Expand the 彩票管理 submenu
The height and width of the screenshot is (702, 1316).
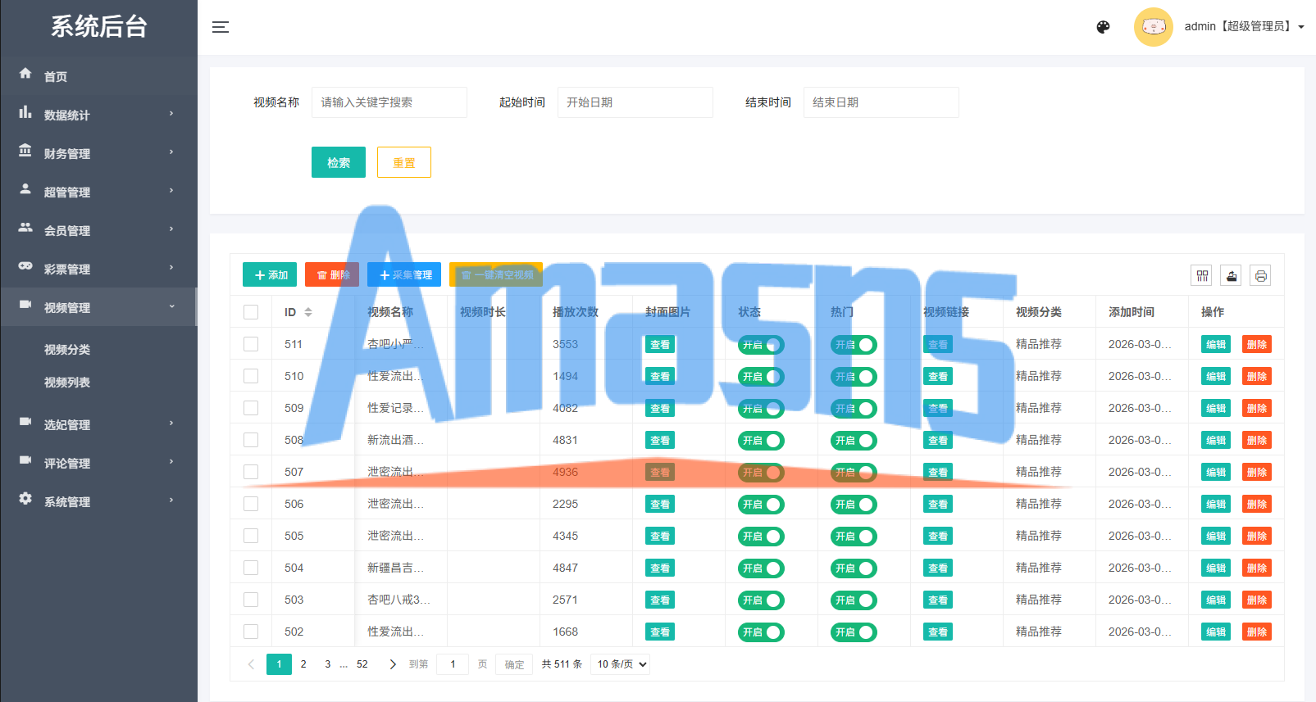tap(98, 269)
